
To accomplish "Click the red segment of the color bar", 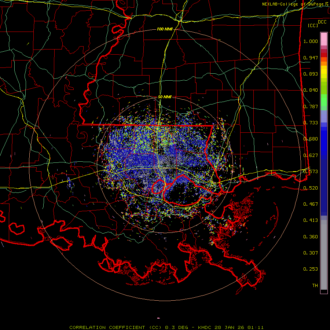I will [324, 55].
